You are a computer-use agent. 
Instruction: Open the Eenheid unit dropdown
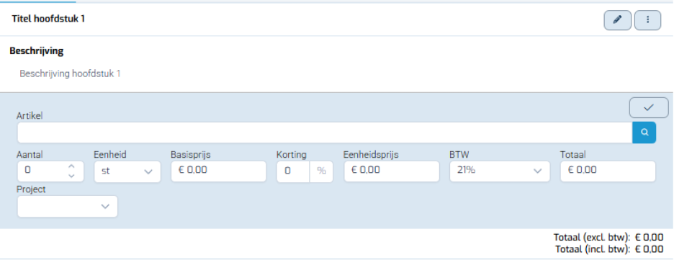127,171
